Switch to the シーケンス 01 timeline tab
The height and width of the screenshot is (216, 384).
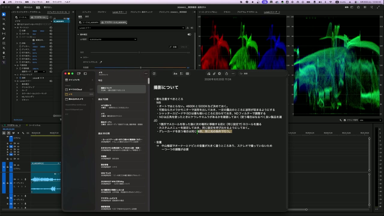tap(34, 125)
